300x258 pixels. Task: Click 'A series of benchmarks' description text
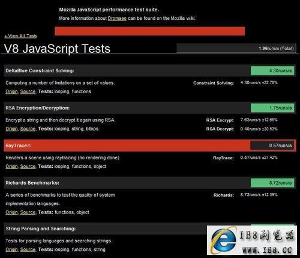(x=60, y=199)
